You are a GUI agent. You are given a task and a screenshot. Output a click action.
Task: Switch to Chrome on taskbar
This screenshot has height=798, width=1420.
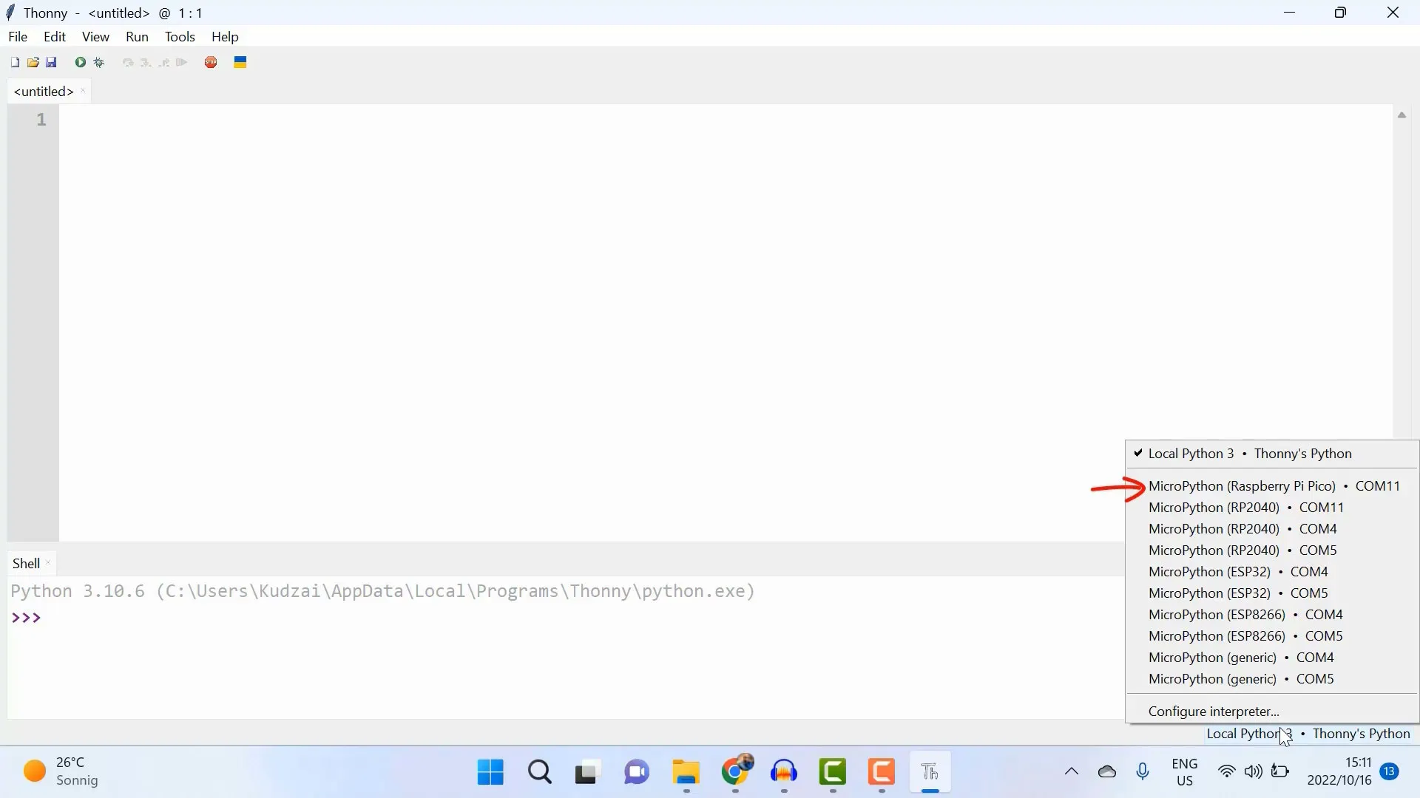(x=736, y=772)
